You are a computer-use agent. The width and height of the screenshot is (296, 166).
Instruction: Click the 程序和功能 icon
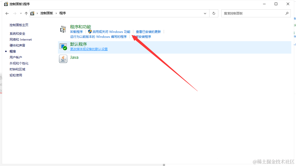(63, 29)
